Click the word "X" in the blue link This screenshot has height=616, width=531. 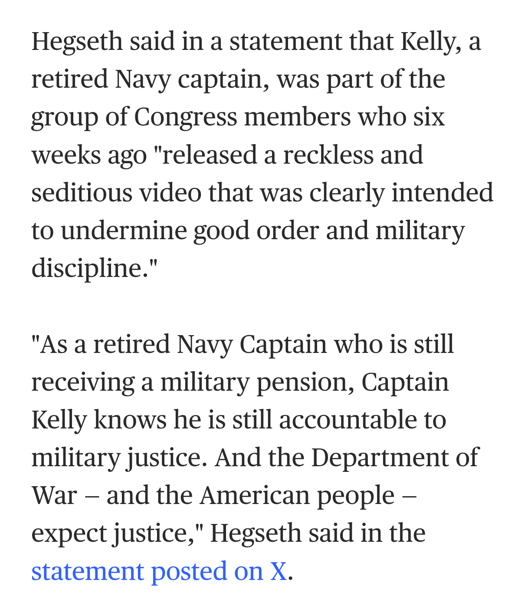tap(278, 571)
